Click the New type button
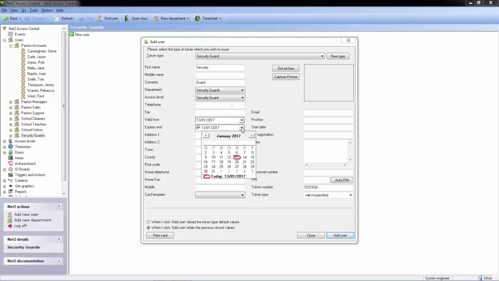The image size is (499, 281). coord(338,56)
